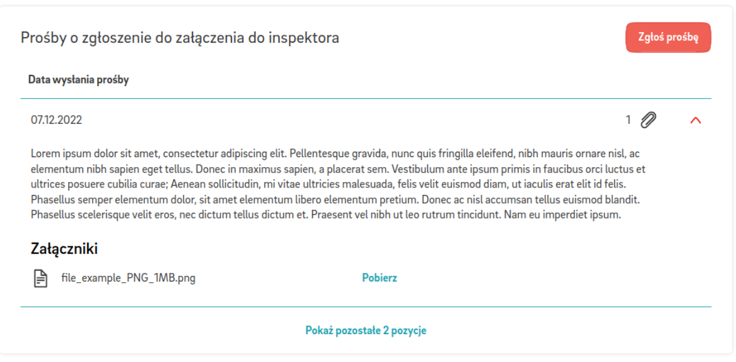Select the 07.12.2022 date entry

(x=56, y=120)
